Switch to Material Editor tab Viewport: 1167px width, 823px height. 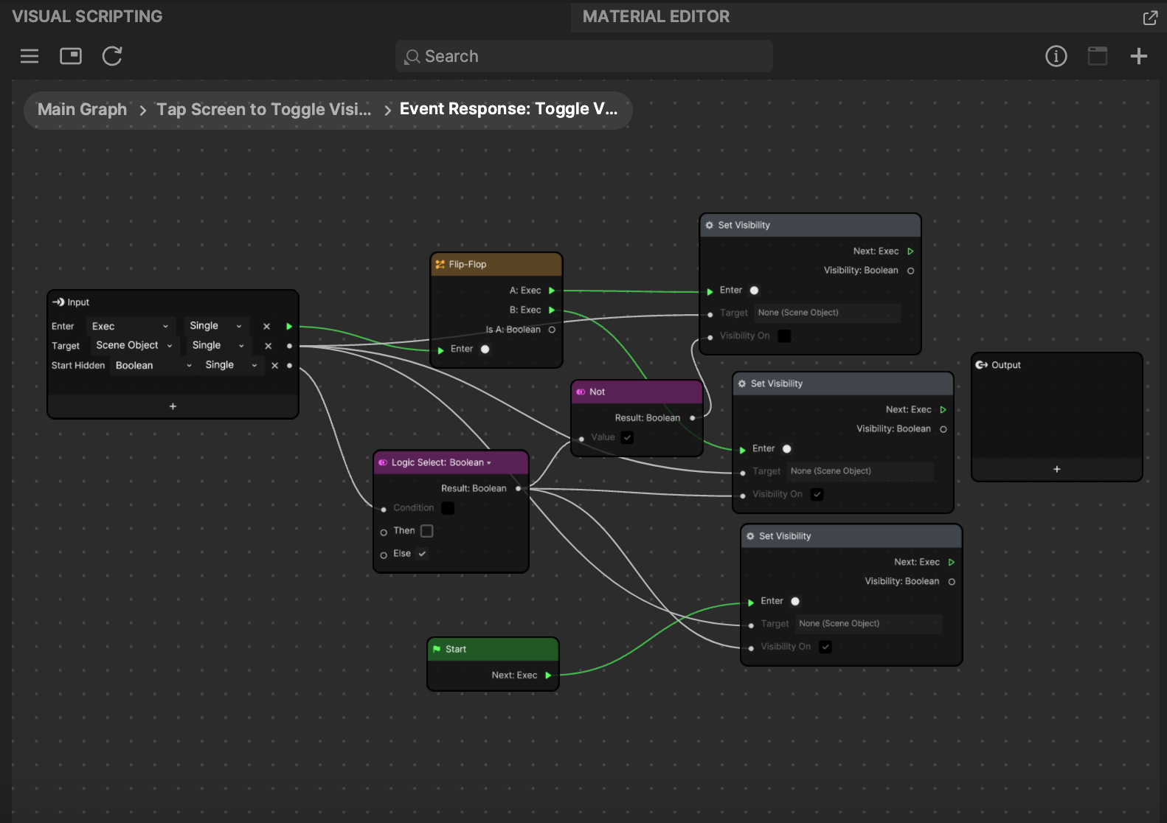click(656, 16)
